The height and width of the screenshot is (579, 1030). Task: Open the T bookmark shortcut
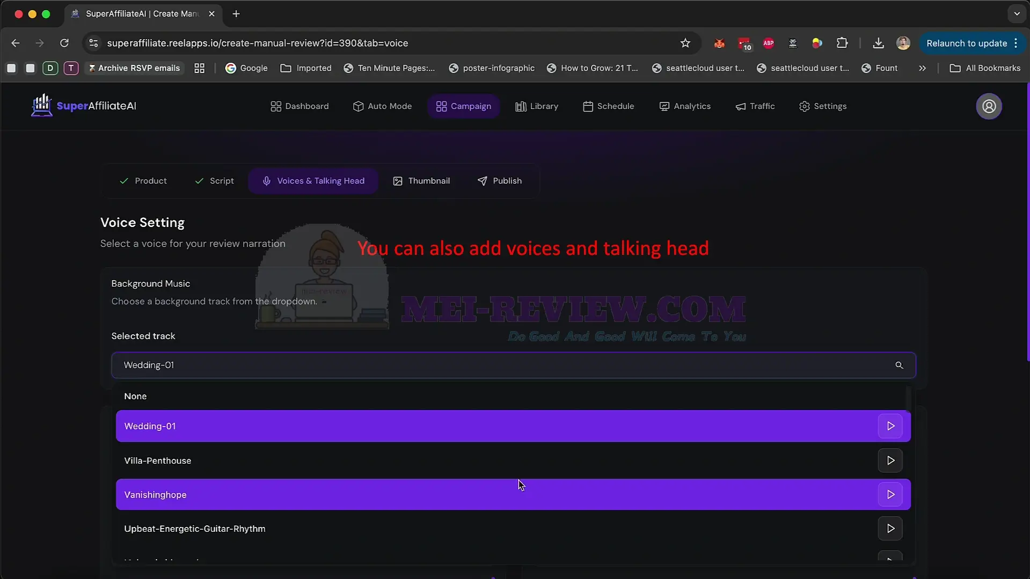point(71,68)
